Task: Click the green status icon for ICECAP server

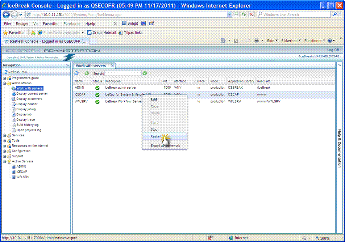Action: [97, 95]
